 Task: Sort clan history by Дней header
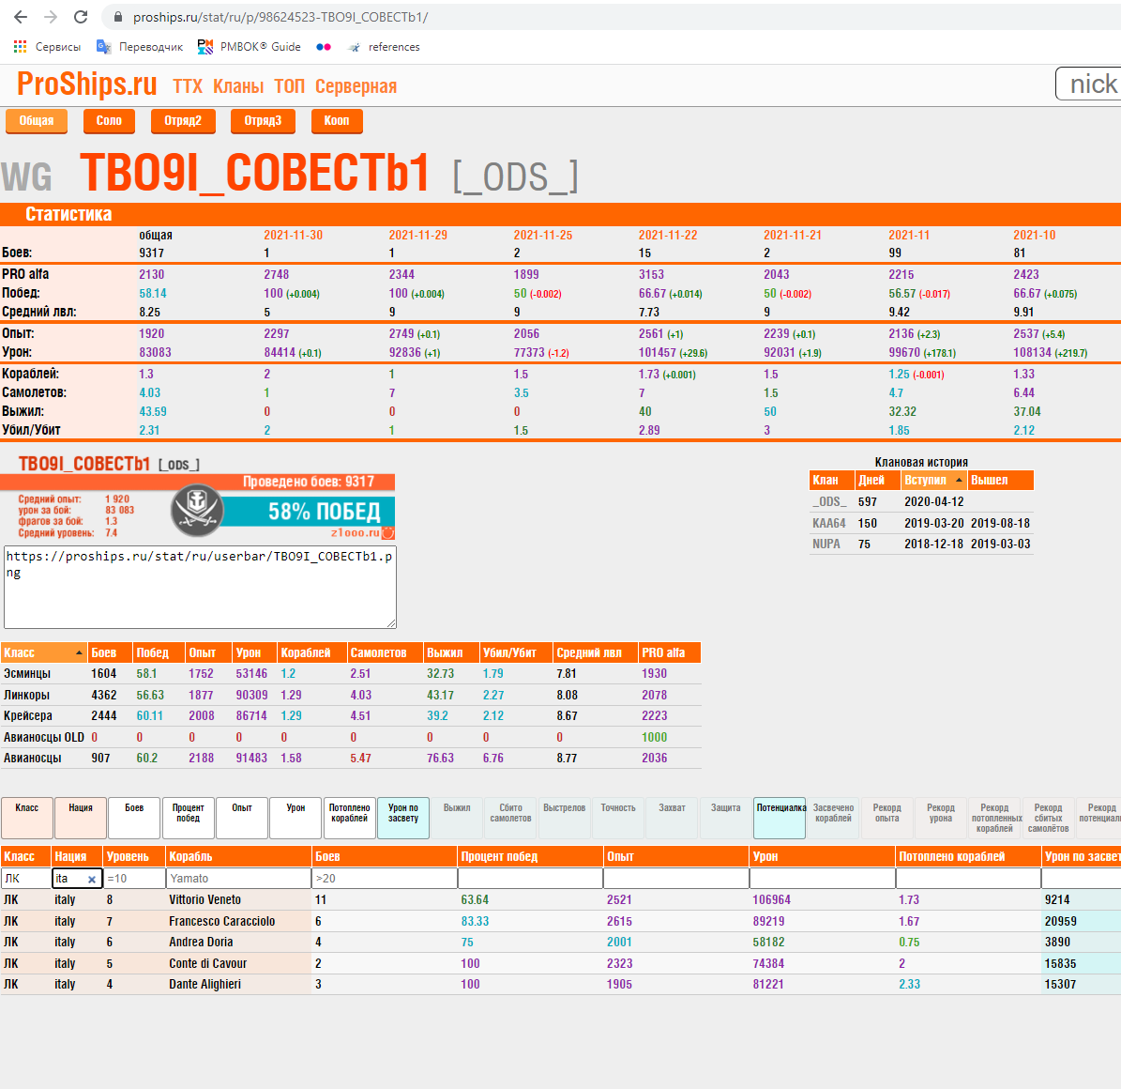coord(877,480)
